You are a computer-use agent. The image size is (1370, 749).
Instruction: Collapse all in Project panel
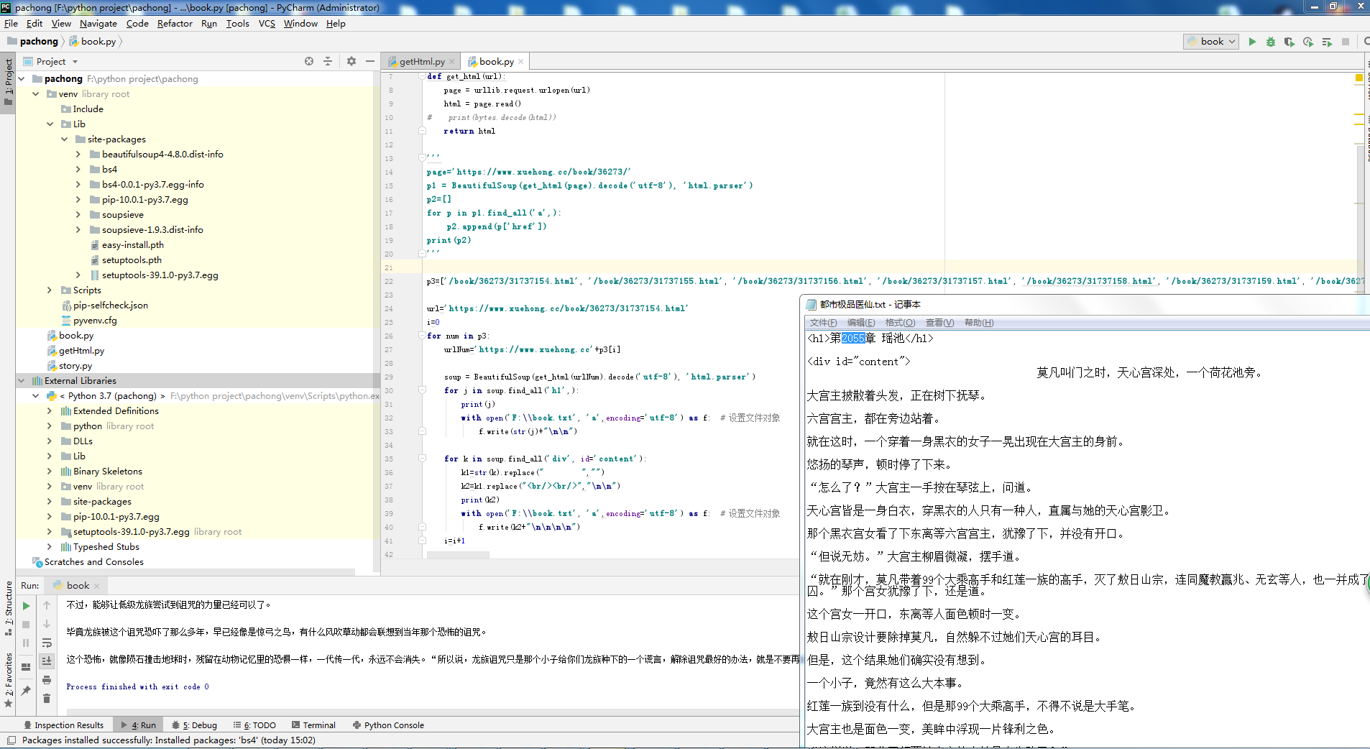coord(328,61)
